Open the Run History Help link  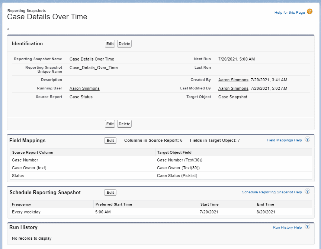pos(288,227)
